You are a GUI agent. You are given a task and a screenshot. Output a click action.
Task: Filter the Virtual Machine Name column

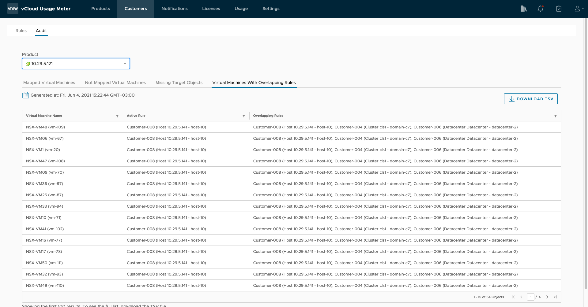click(x=117, y=116)
